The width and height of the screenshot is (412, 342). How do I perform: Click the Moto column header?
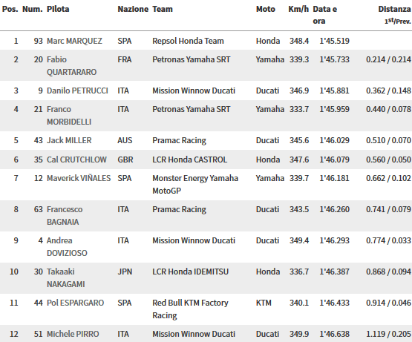pos(266,9)
